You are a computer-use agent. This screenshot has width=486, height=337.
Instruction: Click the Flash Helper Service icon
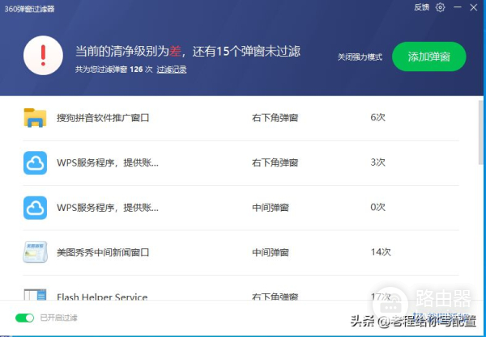tap(35, 294)
